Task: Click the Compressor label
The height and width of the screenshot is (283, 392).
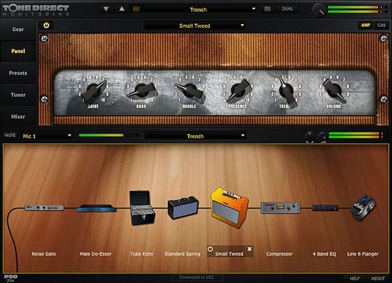Action: (280, 254)
